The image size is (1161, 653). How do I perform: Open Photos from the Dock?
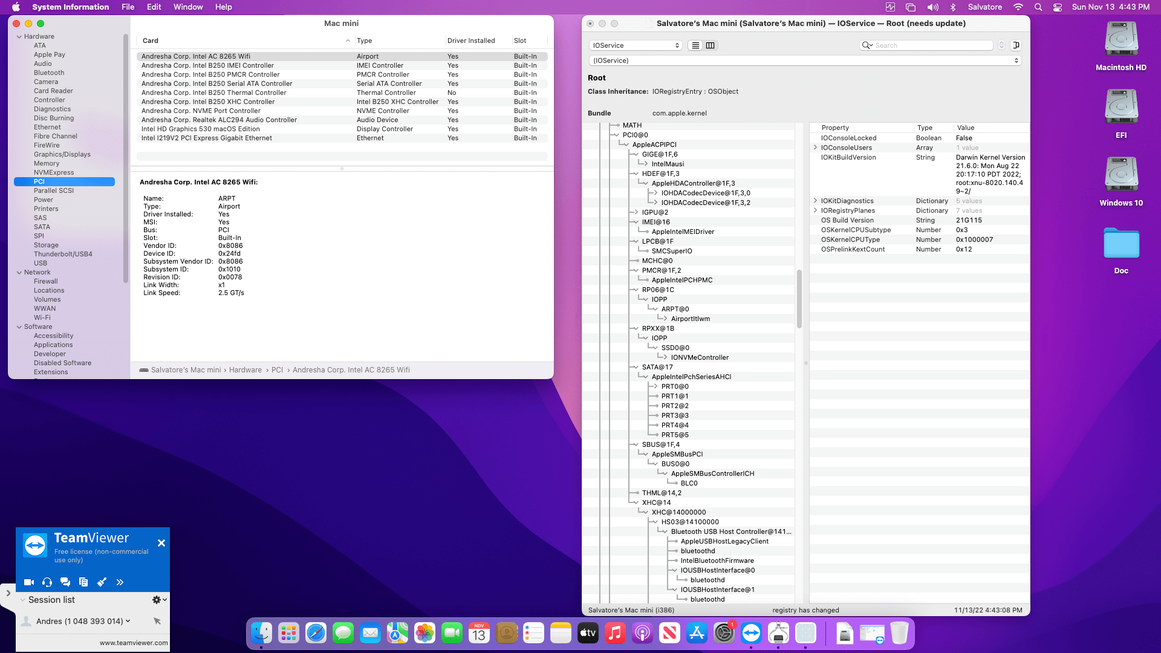pyautogui.click(x=424, y=633)
